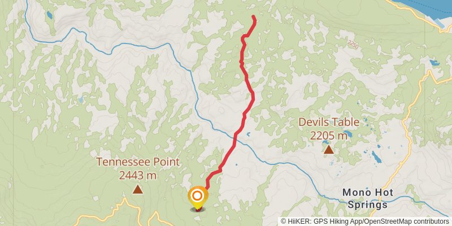
Task: Click the yellow road east of Devils Table
Action: [x=407, y=127]
